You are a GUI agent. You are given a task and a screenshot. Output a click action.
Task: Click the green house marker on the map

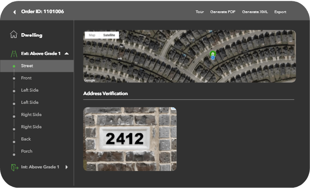[x=213, y=54]
